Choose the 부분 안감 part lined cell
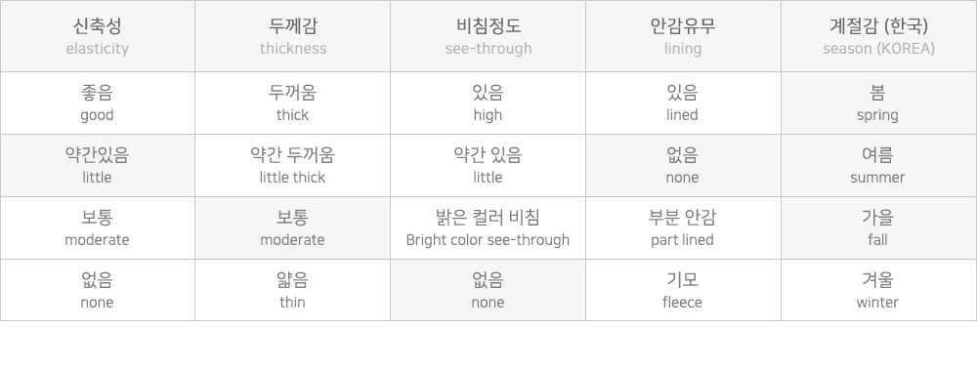The image size is (977, 370). pos(683,228)
